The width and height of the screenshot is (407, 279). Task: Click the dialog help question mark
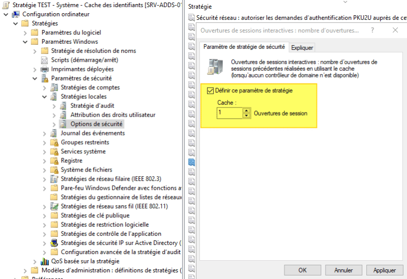tap(372, 30)
